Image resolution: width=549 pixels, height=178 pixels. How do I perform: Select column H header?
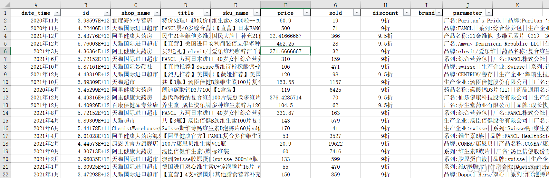pos(385,5)
